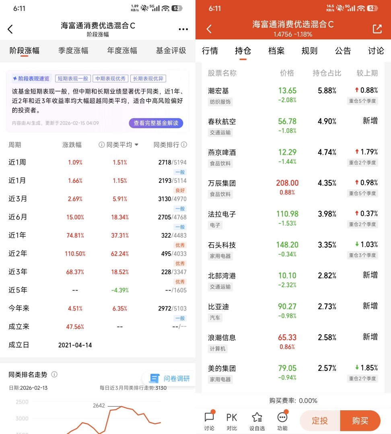The height and width of the screenshot is (434, 391).
Task: Tap the info icon beside 同类排名走势
Action: (x=54, y=375)
